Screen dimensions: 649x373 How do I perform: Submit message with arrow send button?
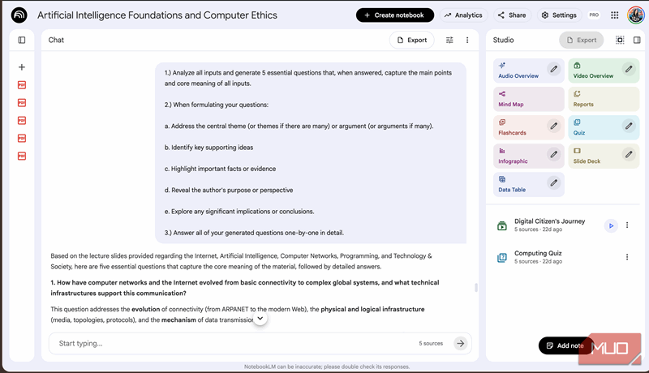(x=460, y=343)
